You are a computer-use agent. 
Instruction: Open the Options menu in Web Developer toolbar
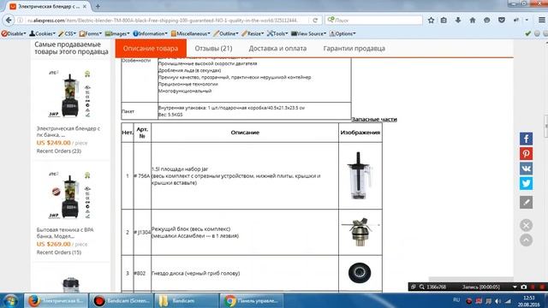tap(342, 33)
